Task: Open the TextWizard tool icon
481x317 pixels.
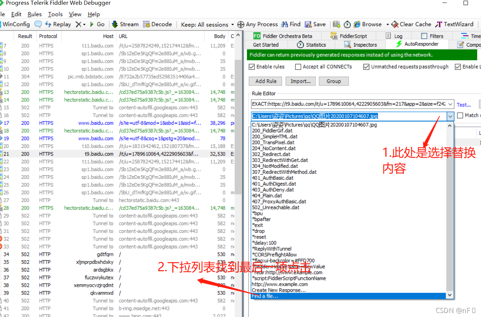Action: [x=438, y=24]
